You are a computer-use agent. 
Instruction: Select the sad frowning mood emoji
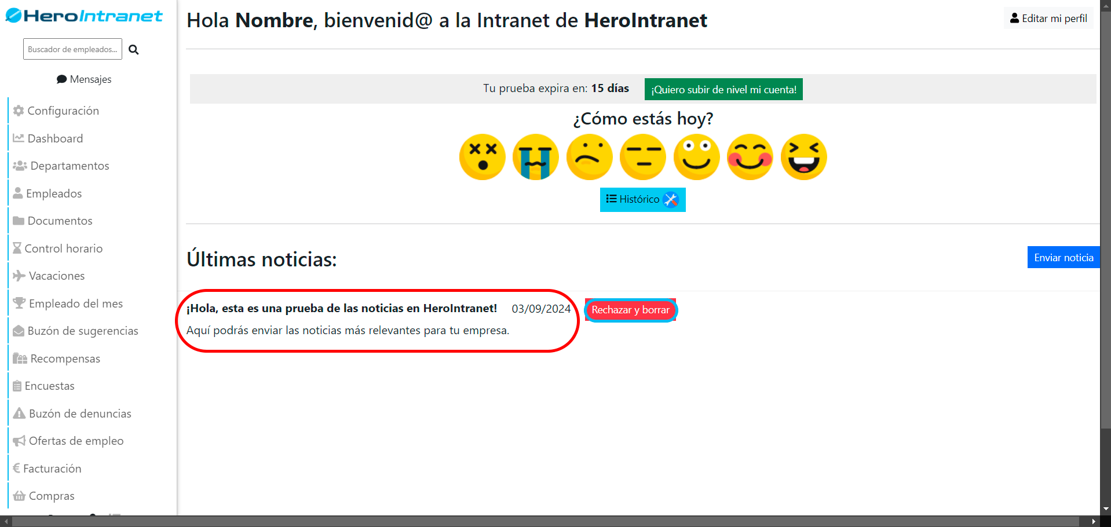point(589,157)
